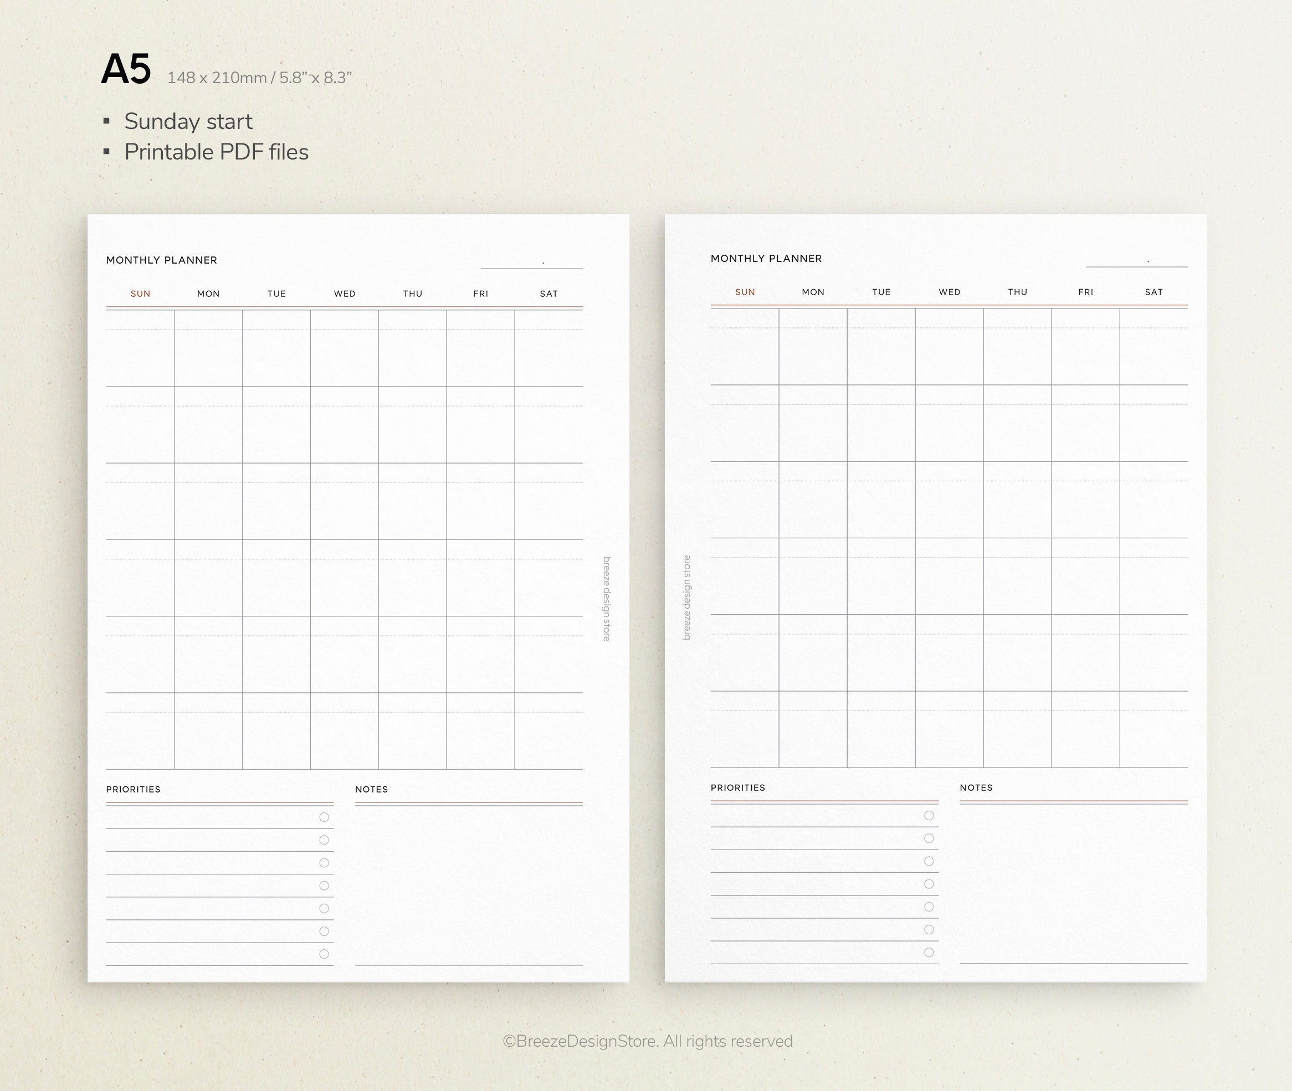Open the NOTES section on left planner

point(372,789)
